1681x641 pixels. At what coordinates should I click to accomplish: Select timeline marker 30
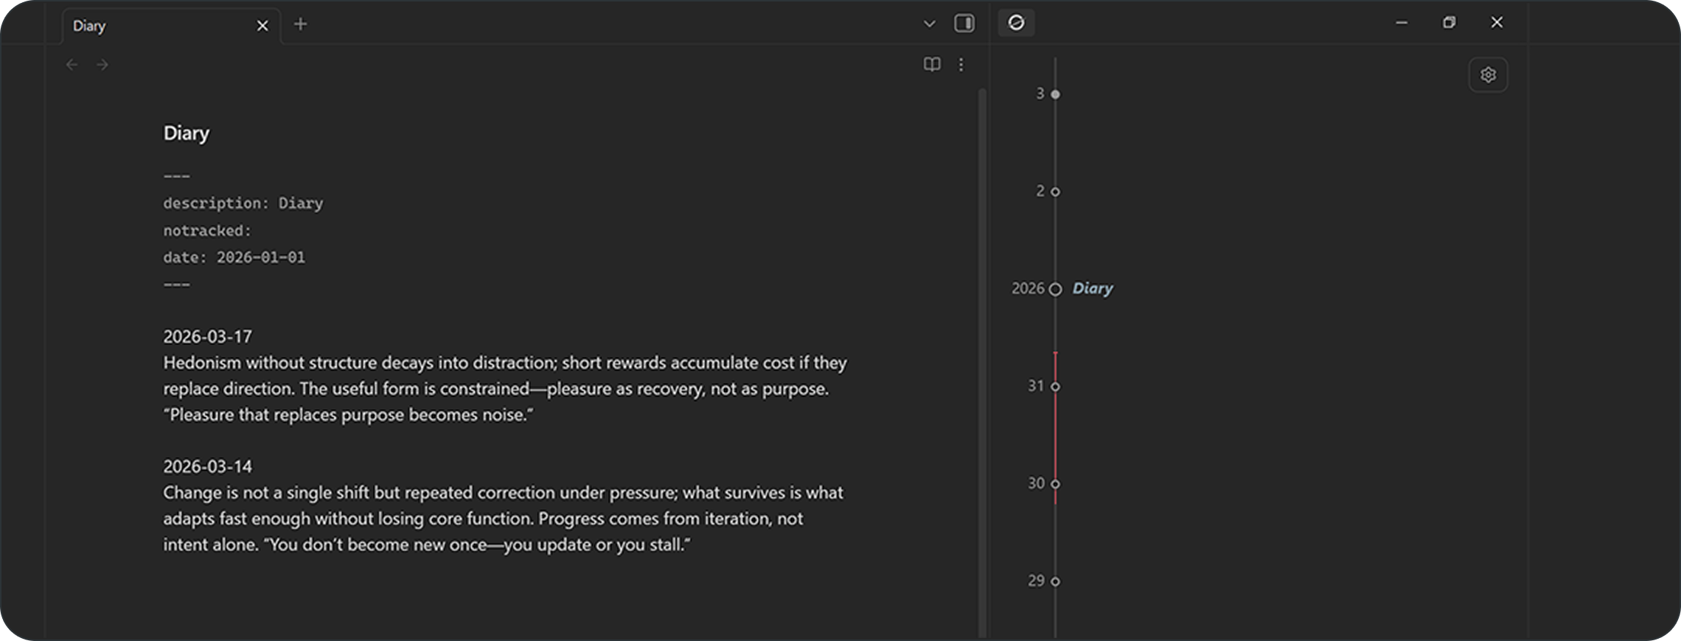1055,483
